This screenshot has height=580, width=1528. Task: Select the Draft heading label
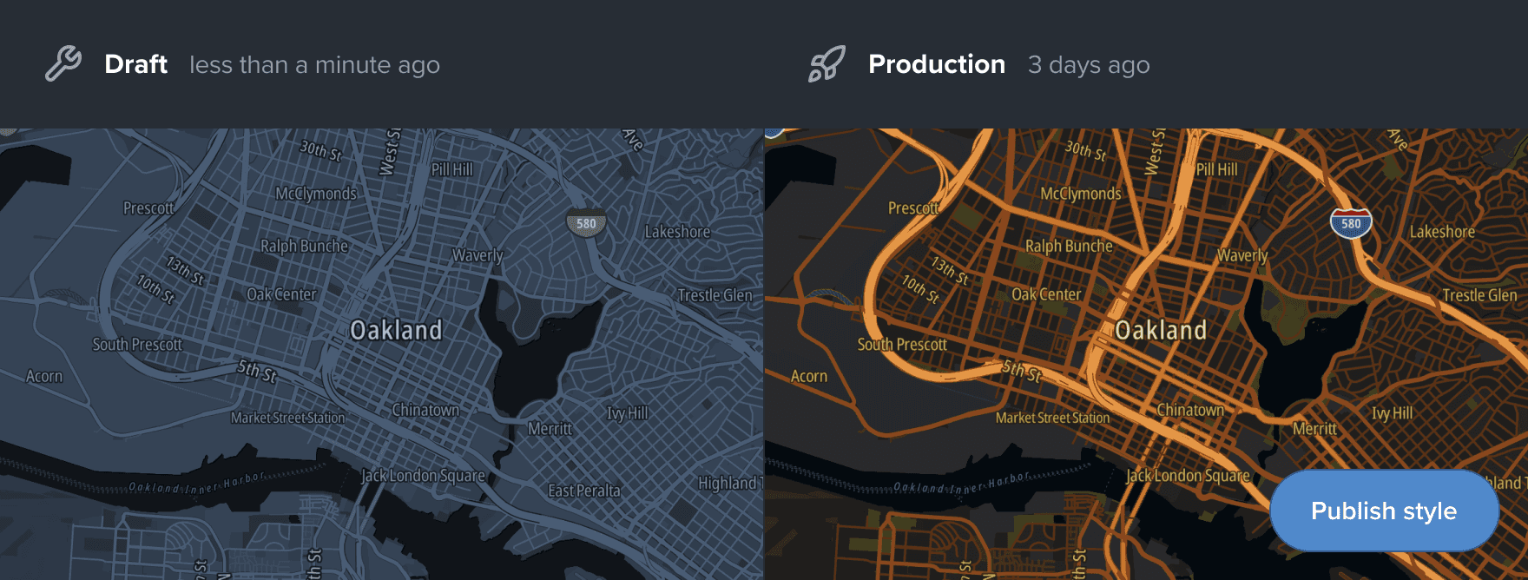(x=135, y=64)
